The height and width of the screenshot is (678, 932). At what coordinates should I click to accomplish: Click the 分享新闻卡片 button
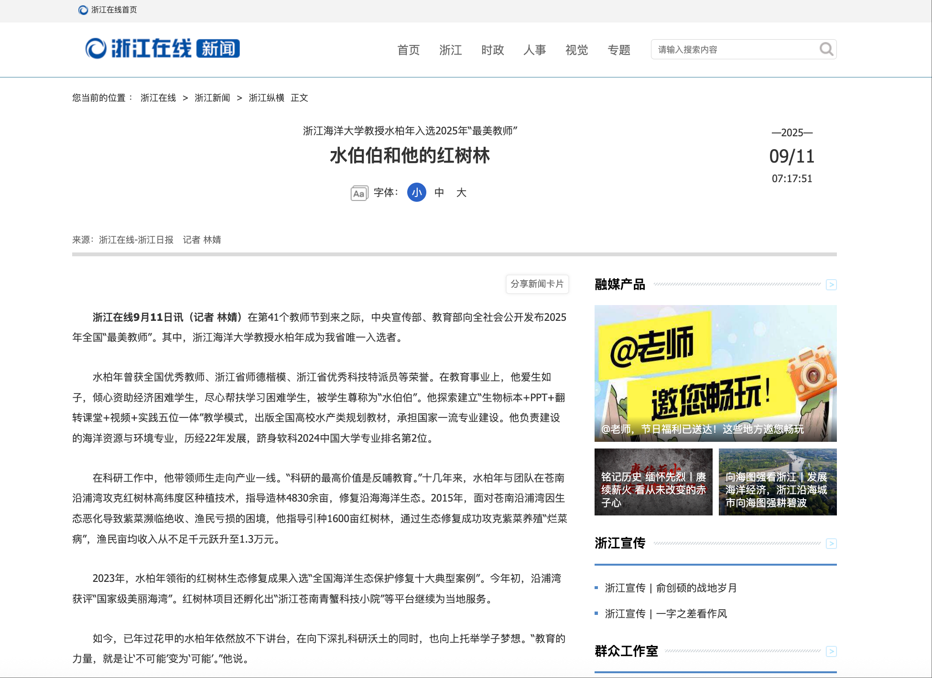537,284
